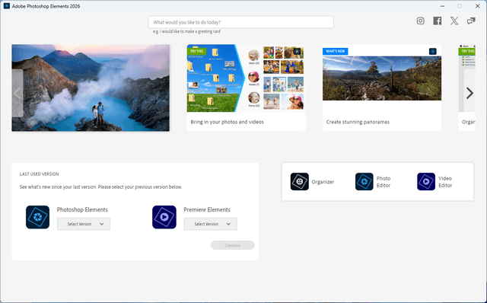This screenshot has width=487, height=303.
Task: Open the volcano crater lake hero image
Action: click(x=91, y=88)
